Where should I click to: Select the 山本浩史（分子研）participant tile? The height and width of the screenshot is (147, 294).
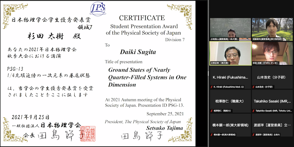[x=272, y=77]
